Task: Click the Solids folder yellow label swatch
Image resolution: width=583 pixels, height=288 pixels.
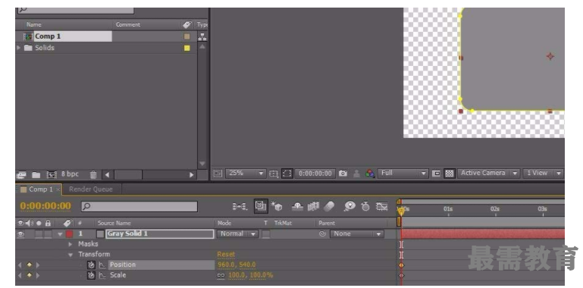Action: click(x=187, y=48)
